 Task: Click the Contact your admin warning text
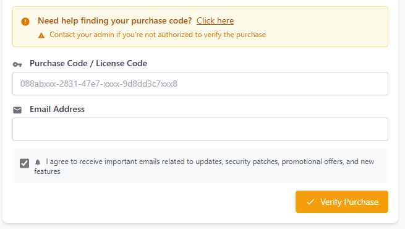(158, 35)
